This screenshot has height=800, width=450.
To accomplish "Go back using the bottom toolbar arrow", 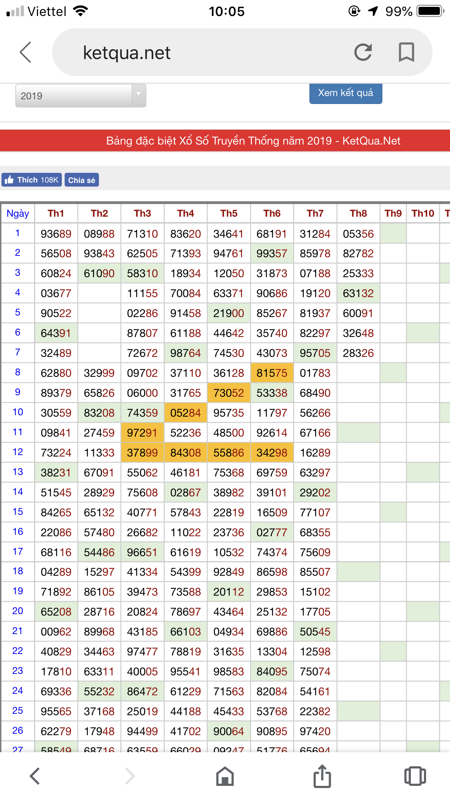I will click(35, 776).
